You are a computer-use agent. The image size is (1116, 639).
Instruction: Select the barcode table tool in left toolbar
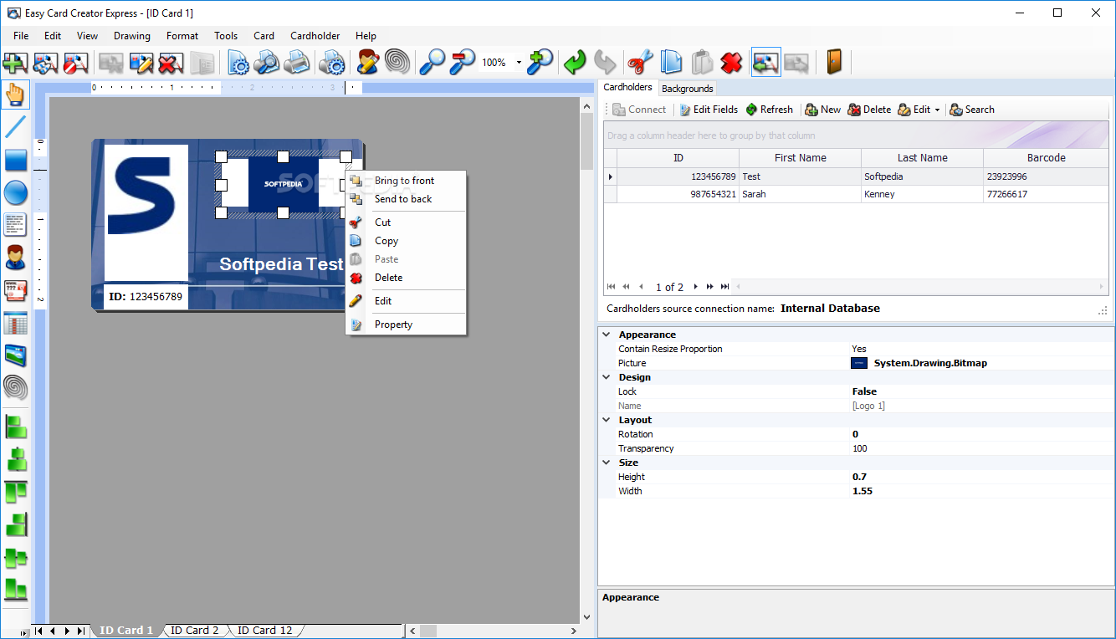[15, 324]
